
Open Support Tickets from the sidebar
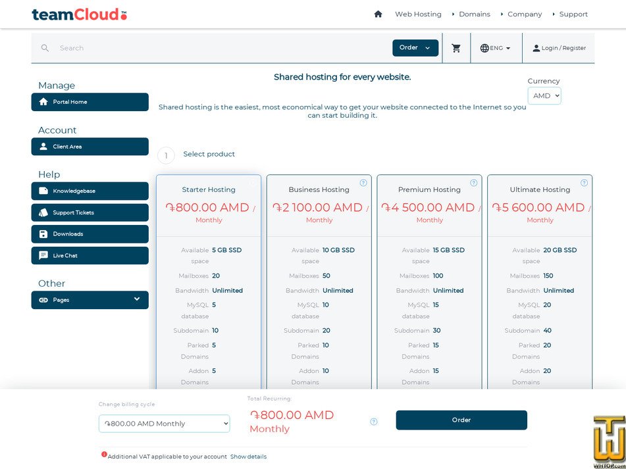(x=90, y=212)
